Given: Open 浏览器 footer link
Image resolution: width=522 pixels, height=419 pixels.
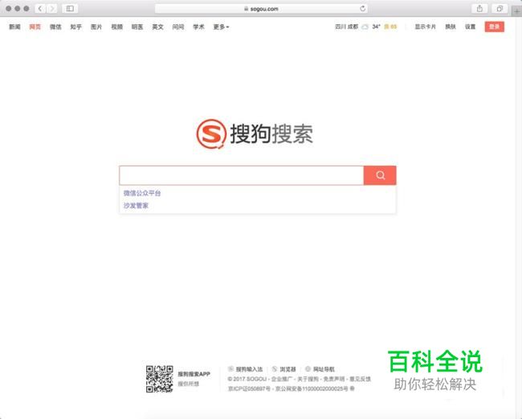Looking at the screenshot, I should click(x=288, y=369).
